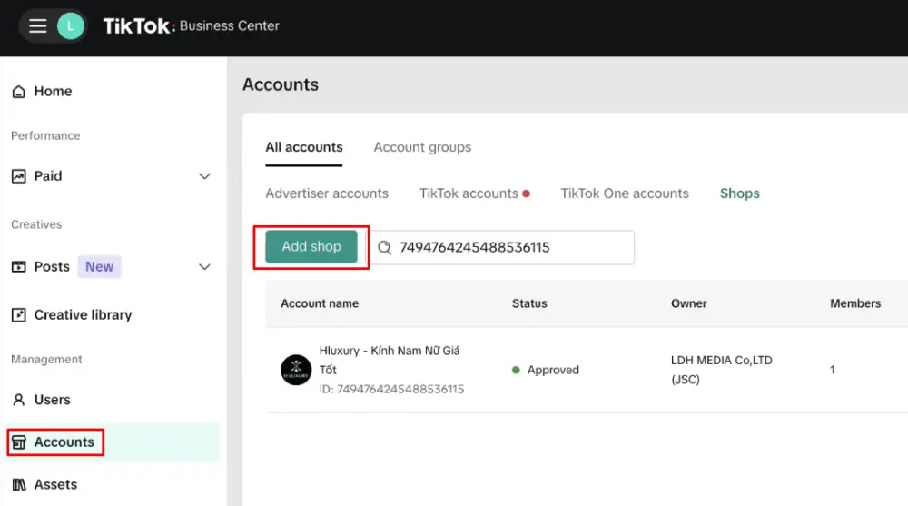This screenshot has width=908, height=506.
Task: Click the Users person icon
Action: click(x=18, y=400)
